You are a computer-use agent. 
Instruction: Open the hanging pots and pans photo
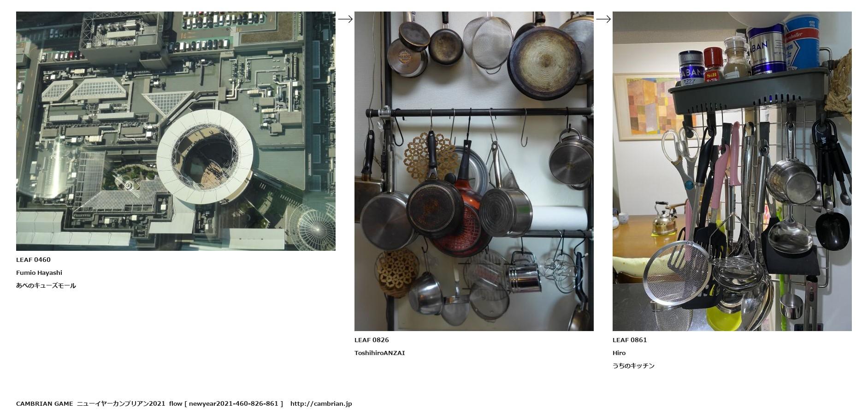(x=474, y=171)
